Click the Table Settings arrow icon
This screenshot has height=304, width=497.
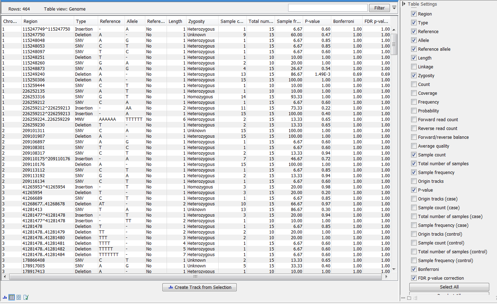(404, 4)
